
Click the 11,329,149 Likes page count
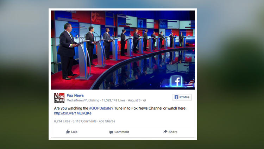pyautogui.click(x=113, y=100)
